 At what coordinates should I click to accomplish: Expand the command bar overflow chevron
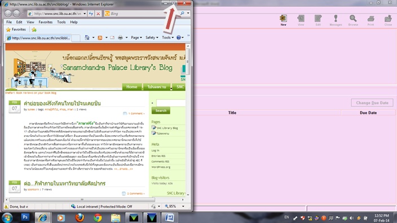click(188, 35)
